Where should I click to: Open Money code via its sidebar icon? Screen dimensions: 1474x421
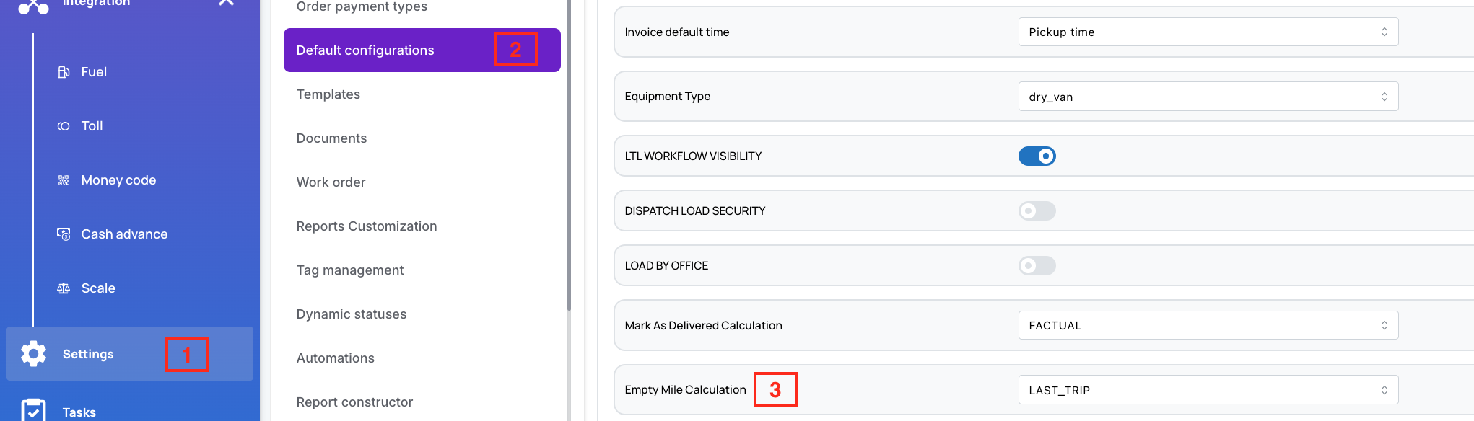tap(63, 180)
